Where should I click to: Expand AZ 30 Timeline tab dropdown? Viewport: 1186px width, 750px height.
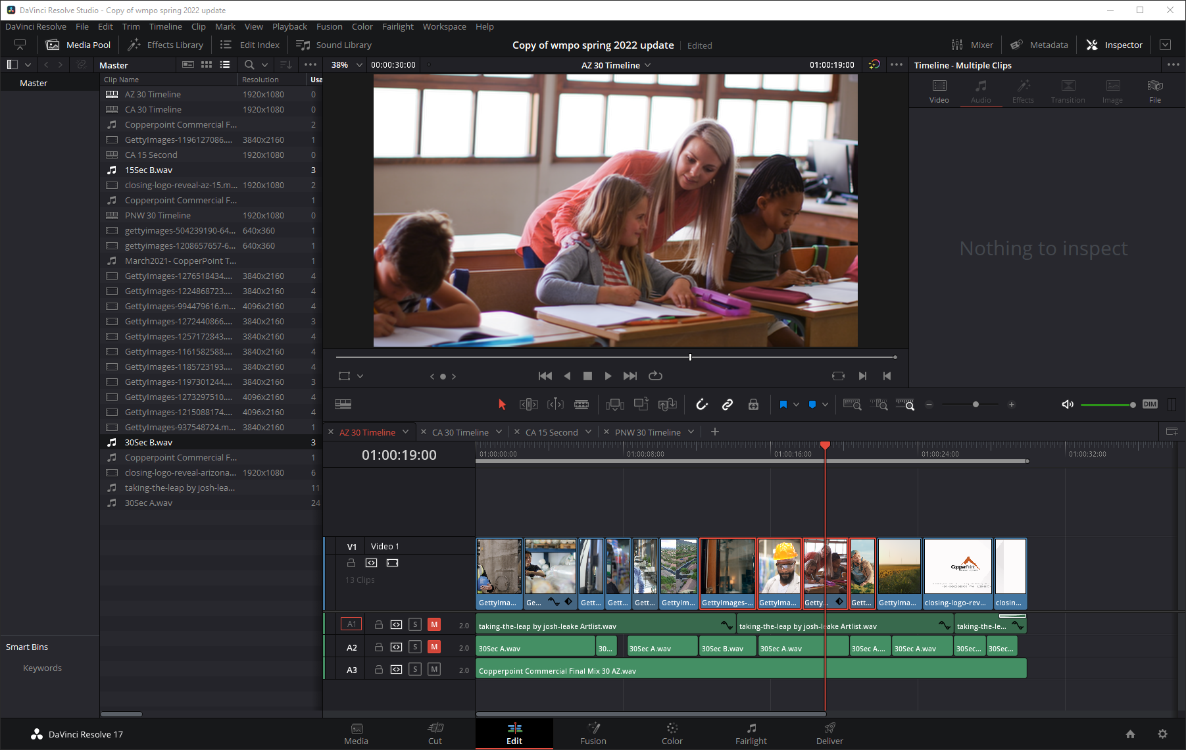click(406, 432)
